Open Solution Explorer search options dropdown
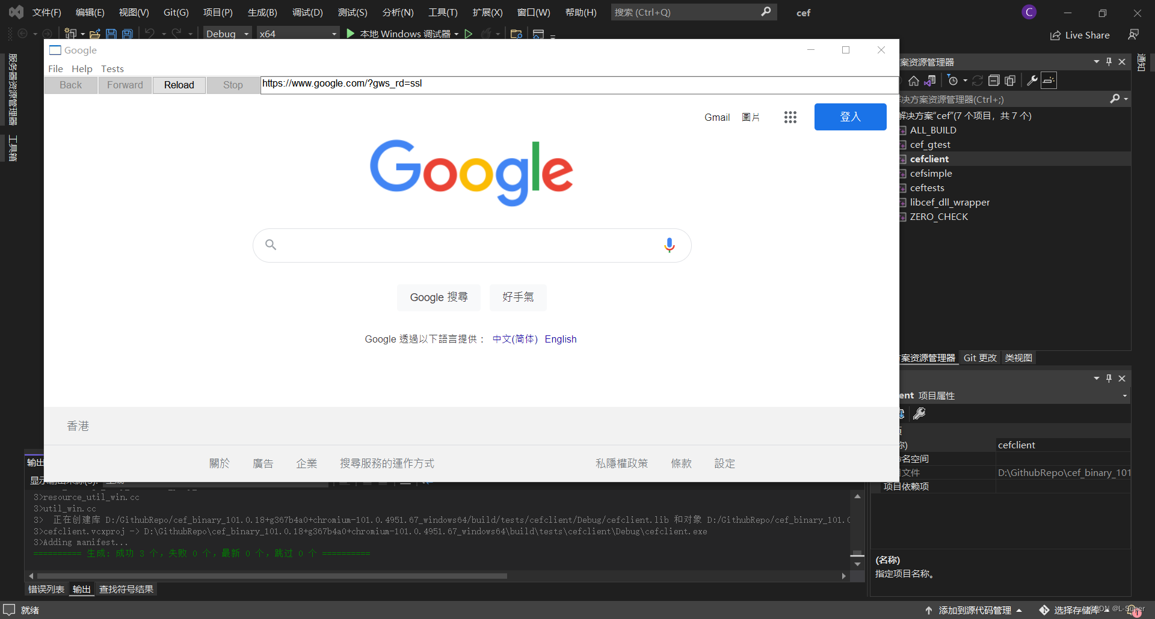 [1126, 99]
